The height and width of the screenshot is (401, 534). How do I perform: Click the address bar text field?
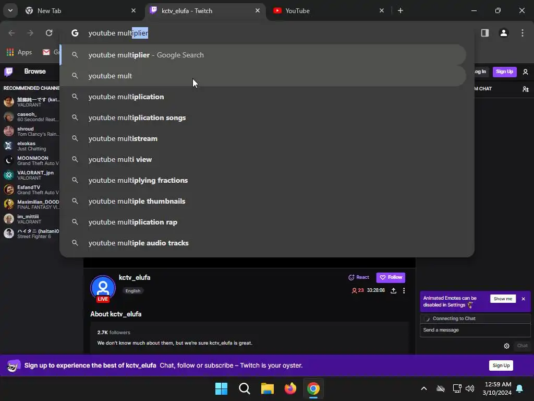click(266, 33)
